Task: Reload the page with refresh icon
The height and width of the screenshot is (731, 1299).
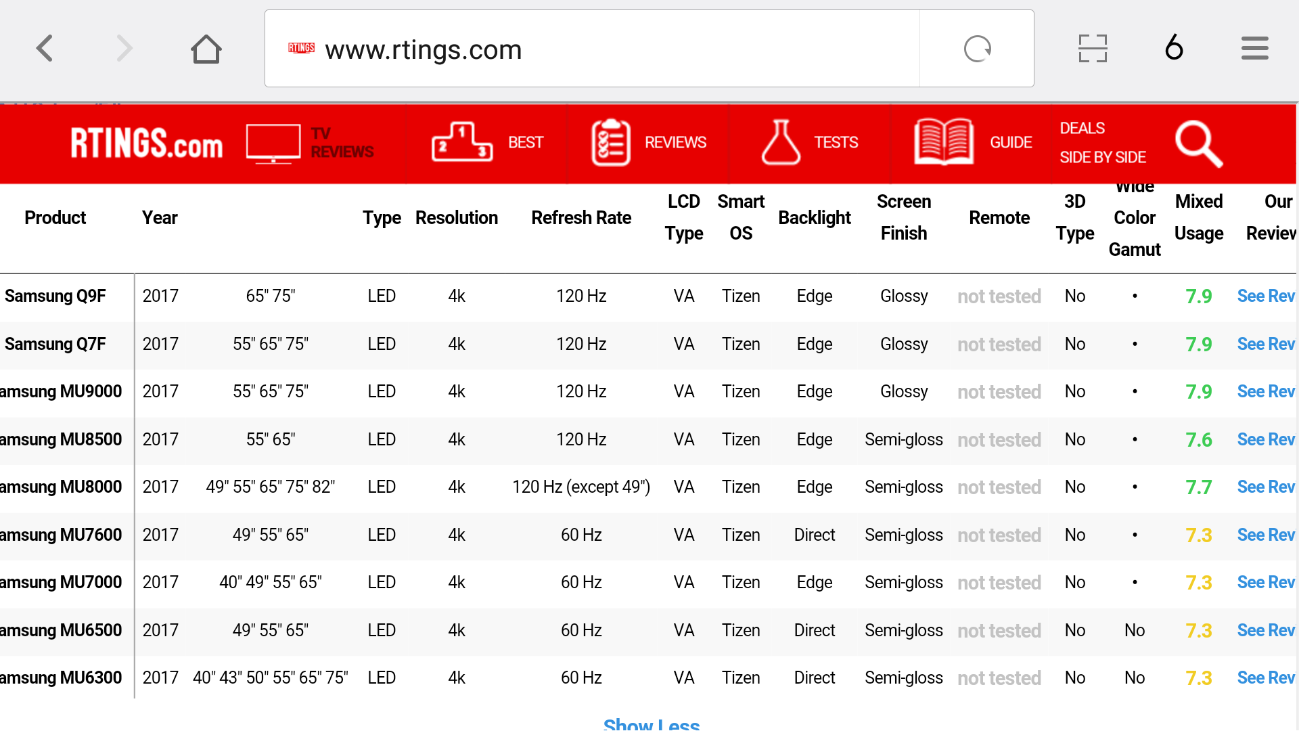Action: coord(977,49)
